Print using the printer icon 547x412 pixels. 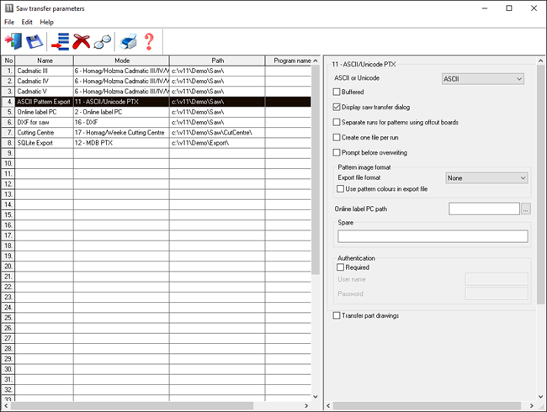click(x=128, y=40)
